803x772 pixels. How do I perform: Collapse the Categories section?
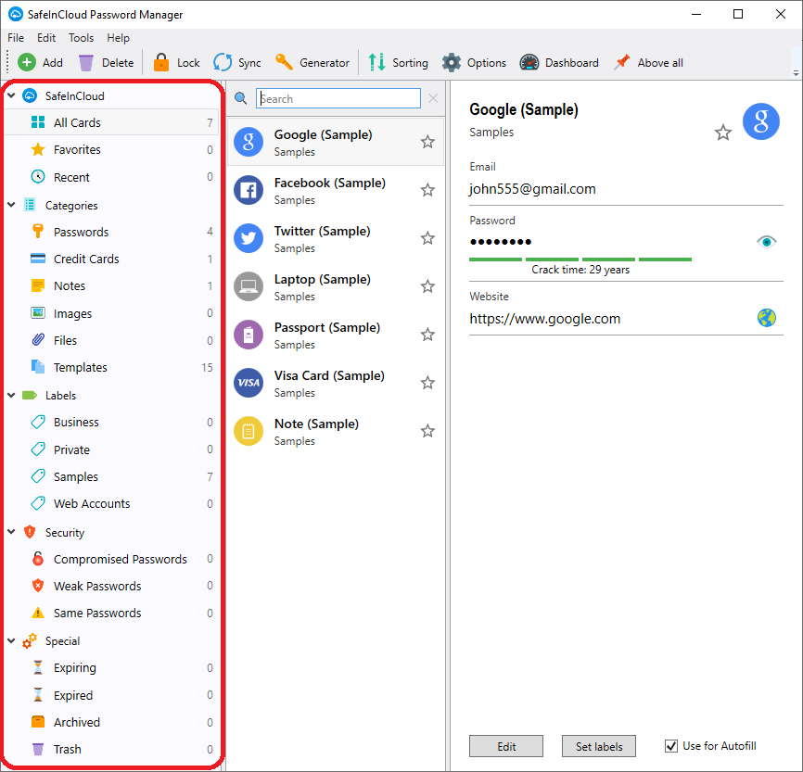[x=11, y=205]
